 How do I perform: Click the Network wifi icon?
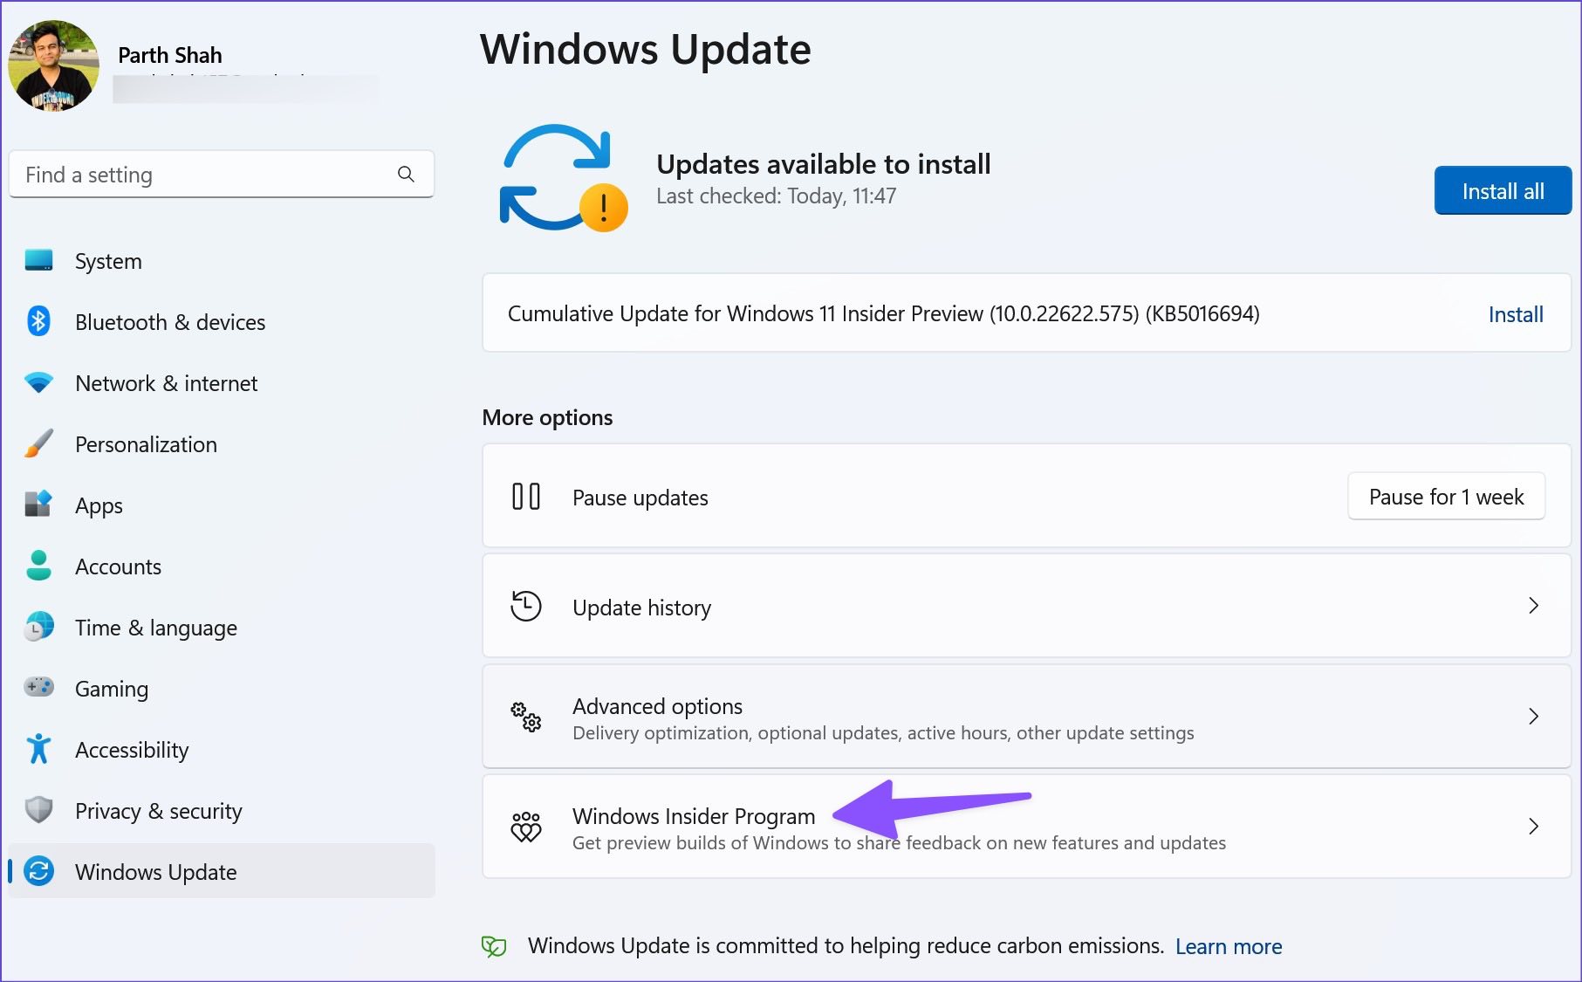(38, 382)
